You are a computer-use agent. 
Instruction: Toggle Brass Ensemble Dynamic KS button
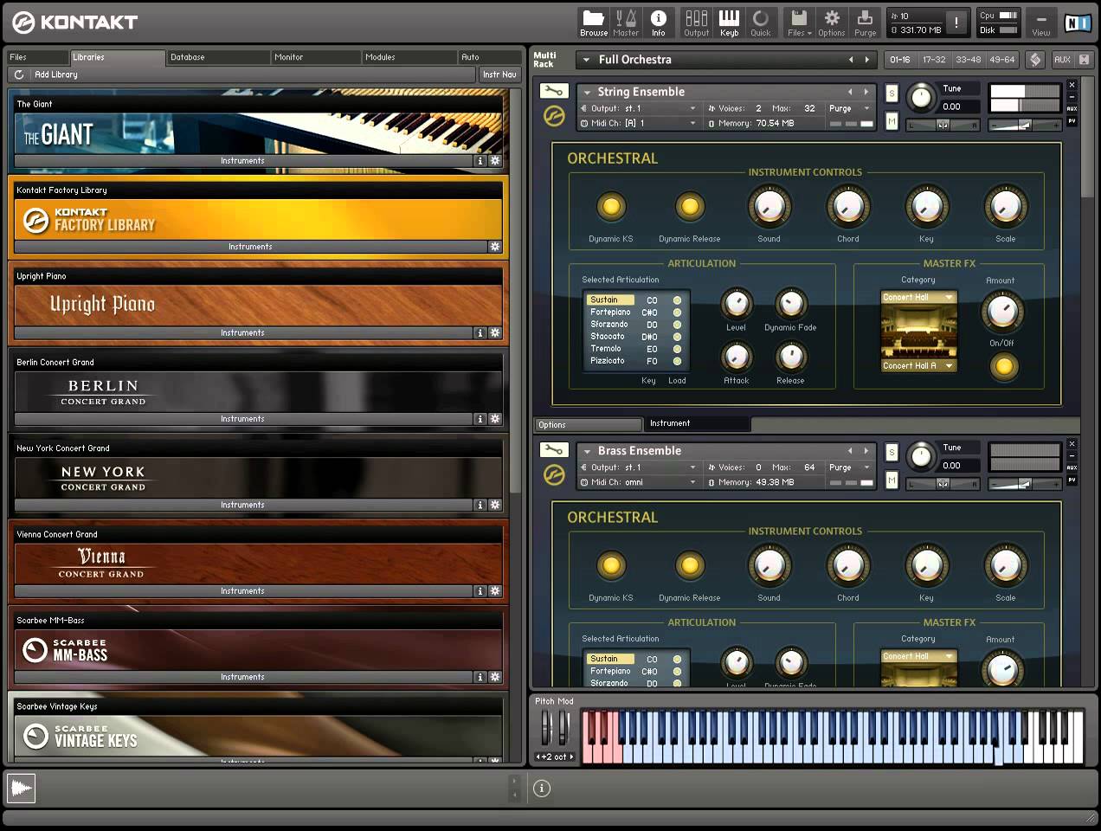(x=611, y=565)
